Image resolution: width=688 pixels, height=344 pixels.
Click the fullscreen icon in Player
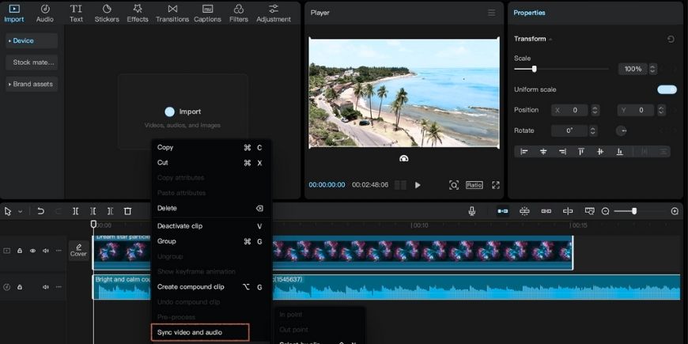tap(496, 185)
